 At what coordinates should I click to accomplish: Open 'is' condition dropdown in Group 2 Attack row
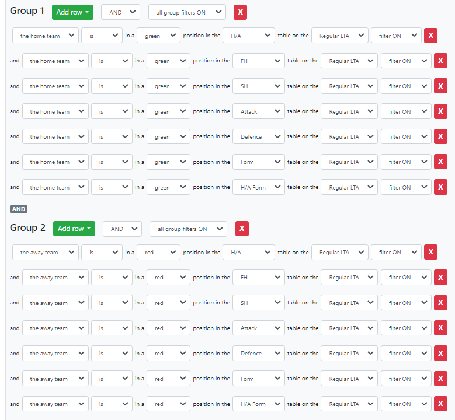[112, 328]
